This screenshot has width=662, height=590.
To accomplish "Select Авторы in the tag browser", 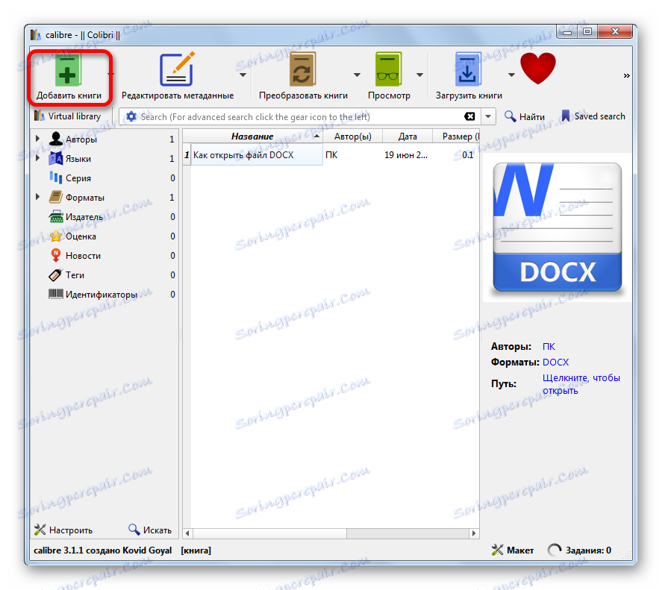I will 81,139.
